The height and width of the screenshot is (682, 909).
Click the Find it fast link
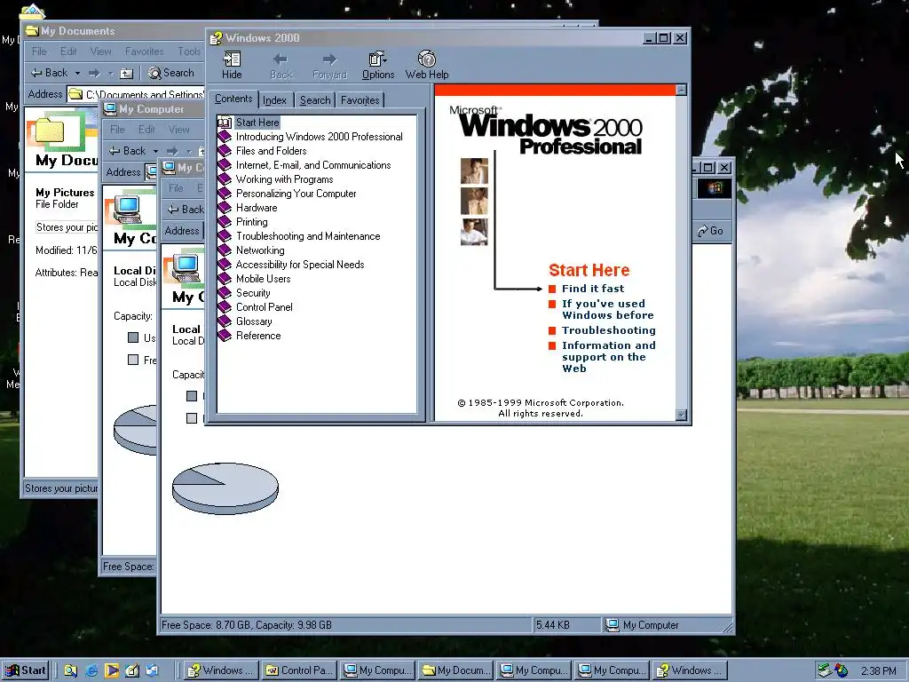click(592, 289)
